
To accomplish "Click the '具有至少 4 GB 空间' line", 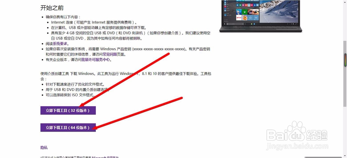I will pos(130,36).
